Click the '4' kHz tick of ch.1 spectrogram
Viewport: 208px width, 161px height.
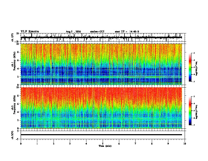[x=18, y=69]
